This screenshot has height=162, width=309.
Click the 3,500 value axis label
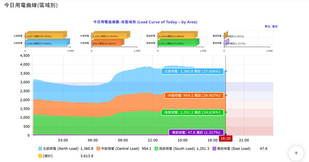coord(25,73)
